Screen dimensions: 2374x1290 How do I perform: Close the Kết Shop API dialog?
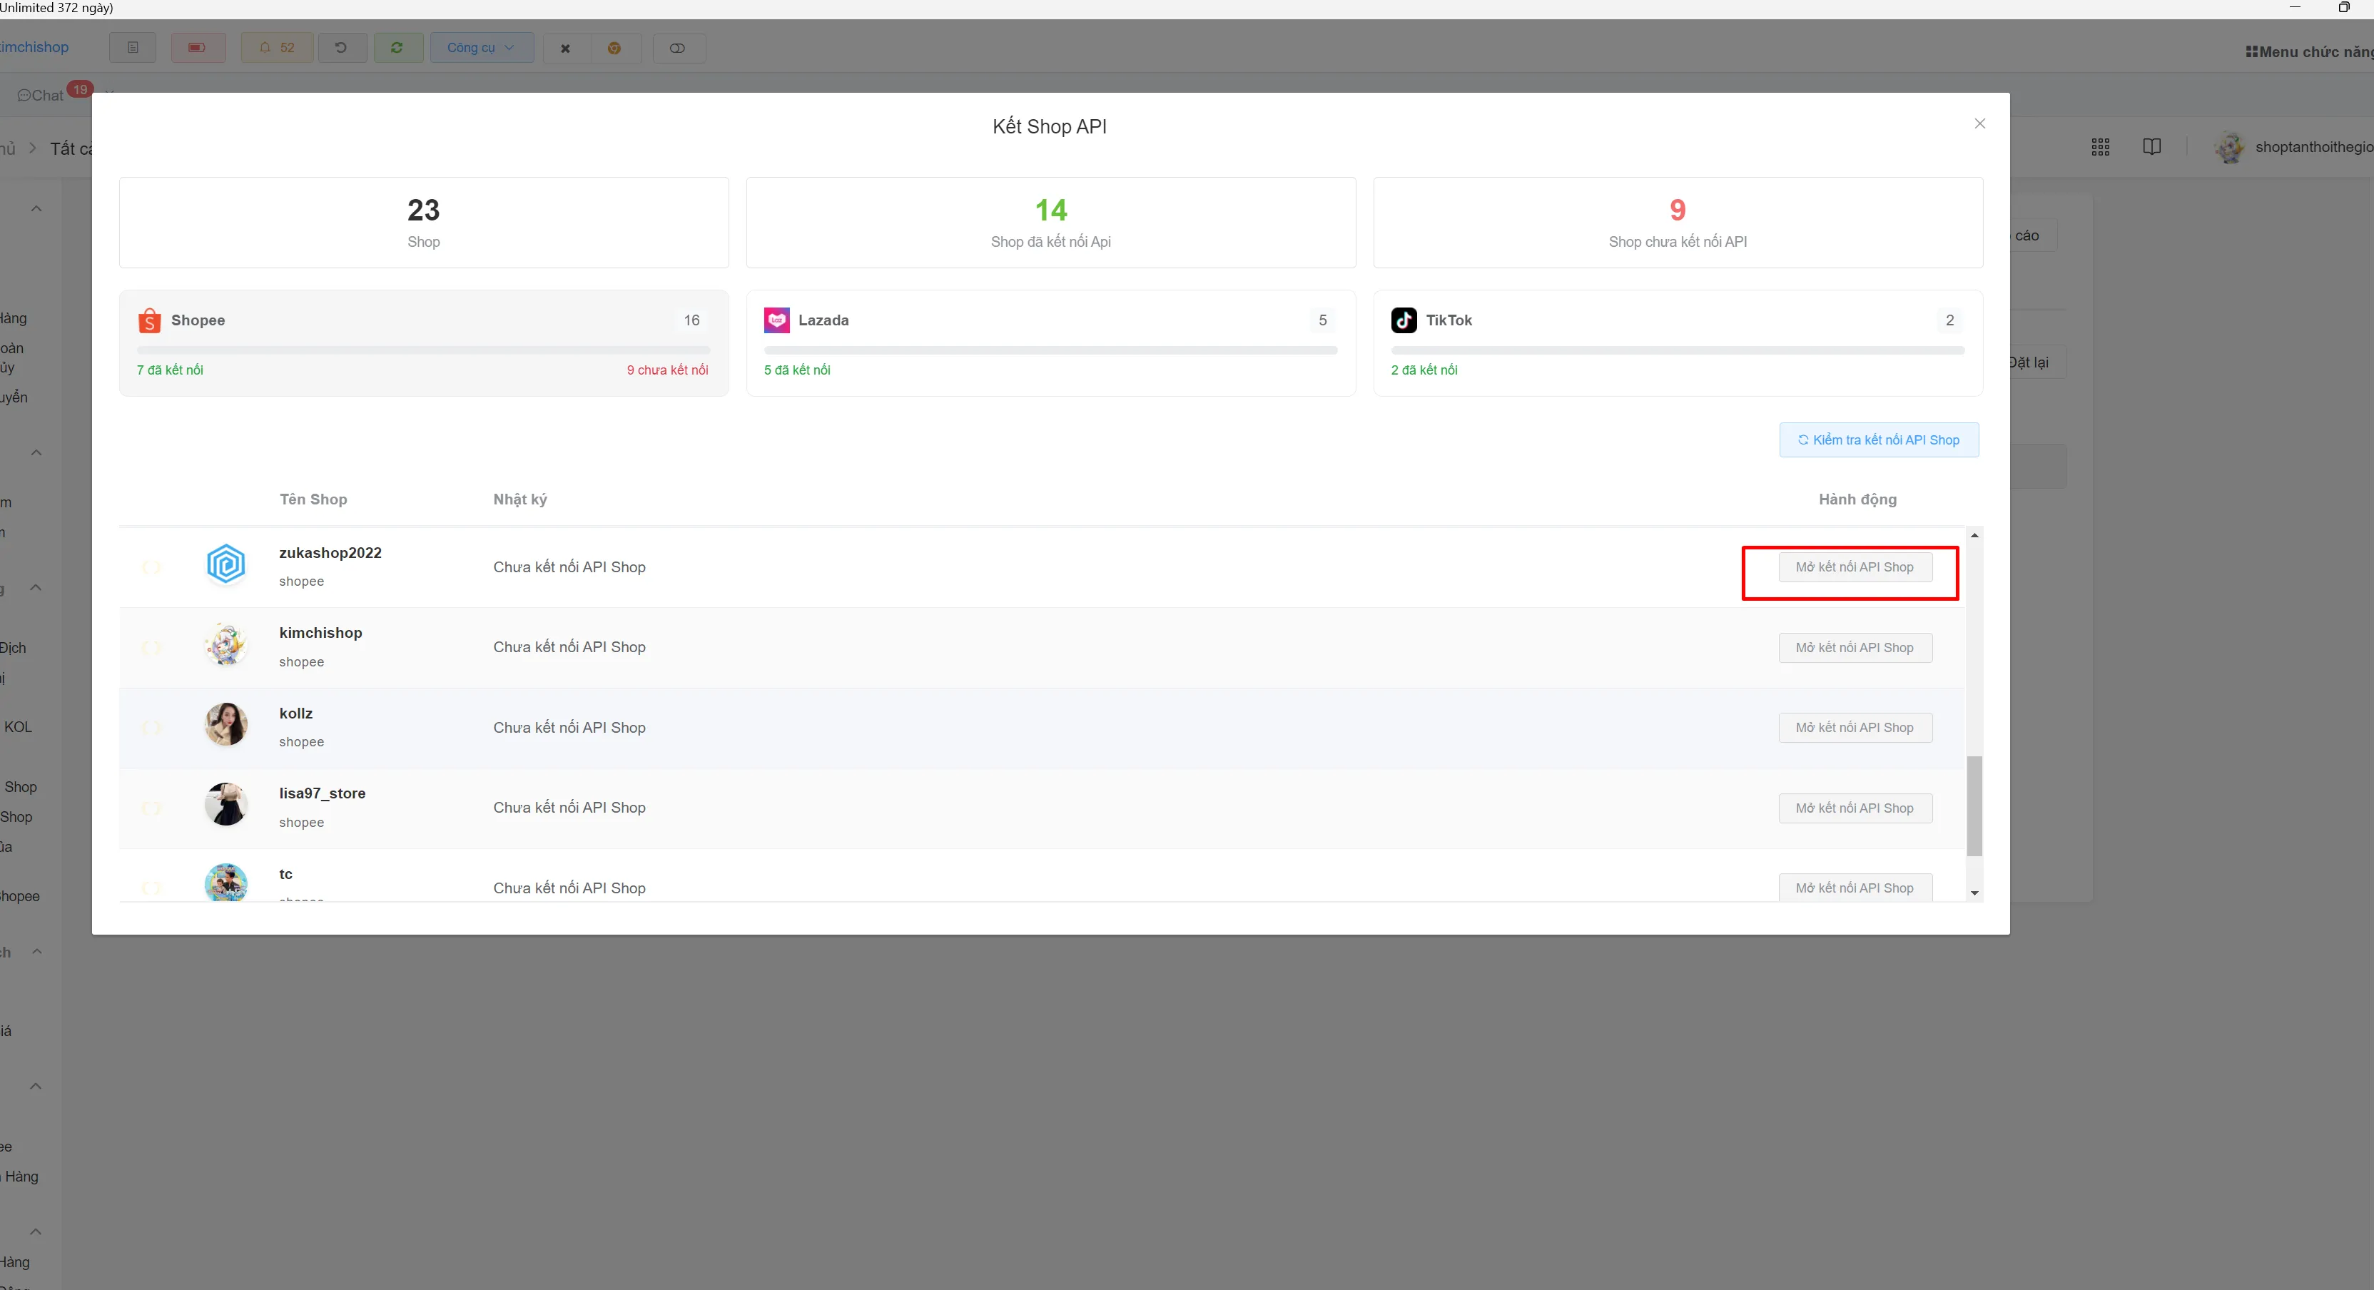1979,123
